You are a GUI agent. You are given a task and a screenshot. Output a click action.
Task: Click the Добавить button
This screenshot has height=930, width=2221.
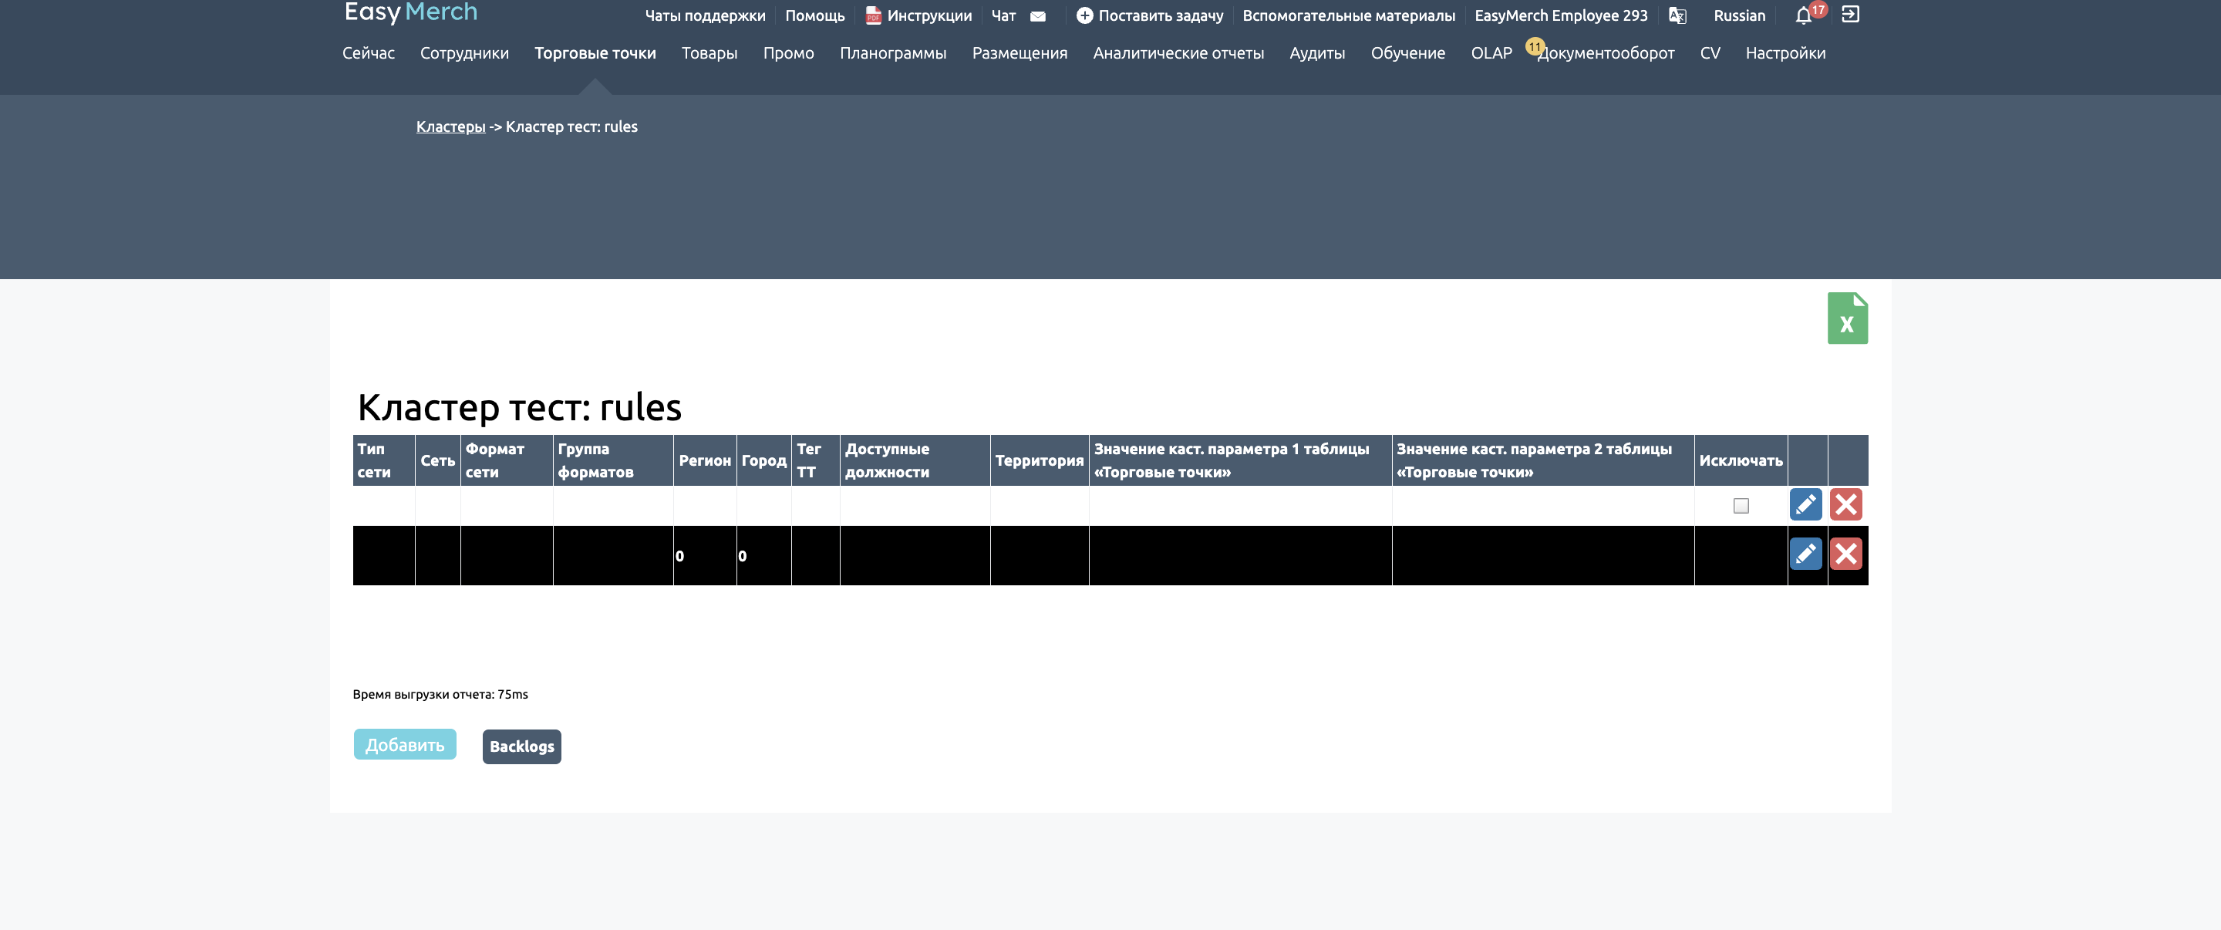[404, 745]
